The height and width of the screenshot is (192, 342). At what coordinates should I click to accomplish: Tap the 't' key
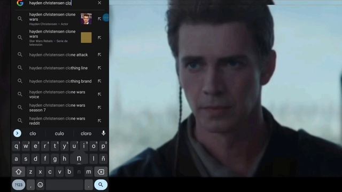(x=55, y=146)
